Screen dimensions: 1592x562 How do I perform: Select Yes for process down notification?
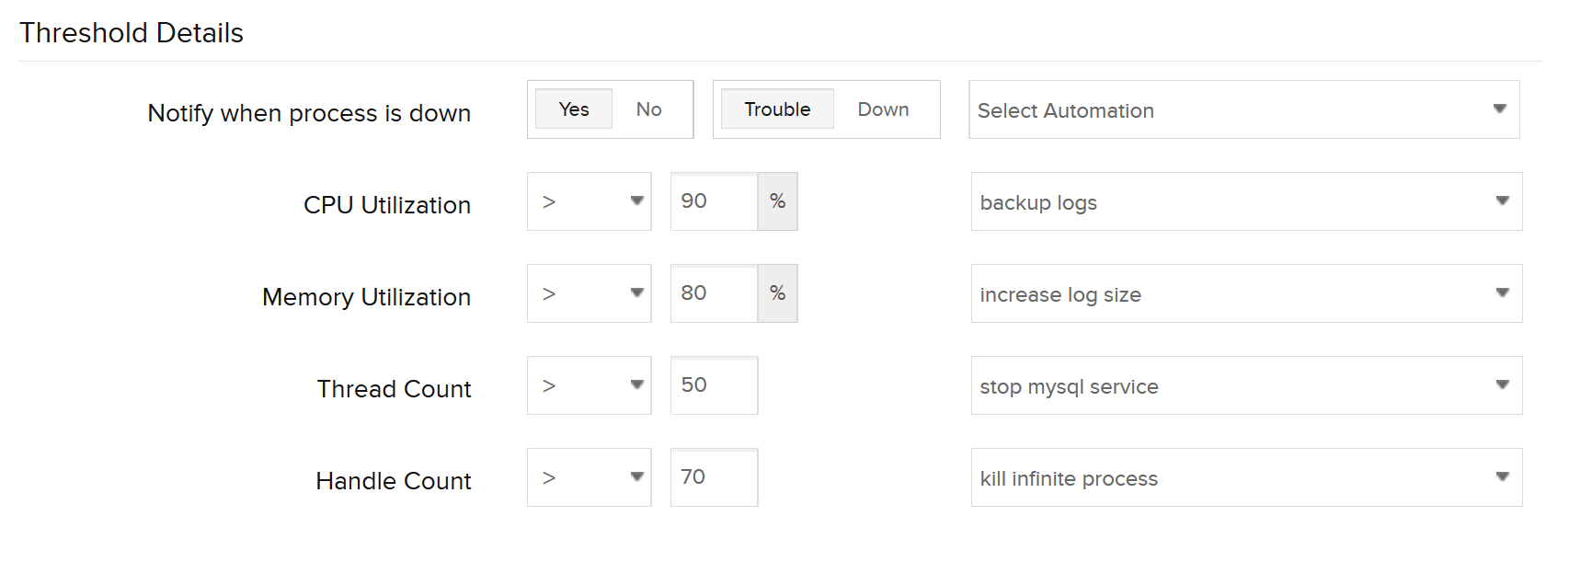coord(574,109)
